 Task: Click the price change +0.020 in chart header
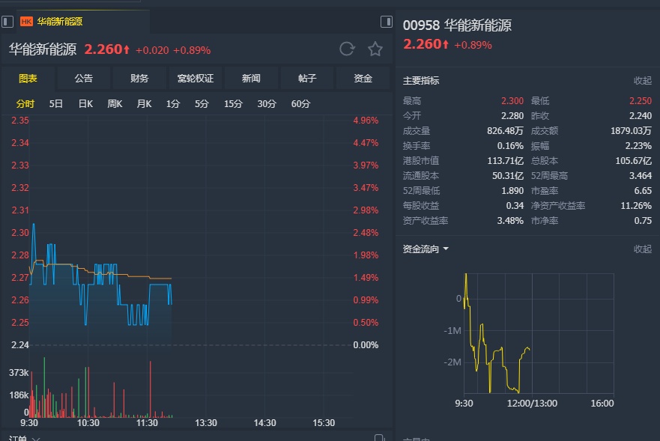(x=152, y=50)
